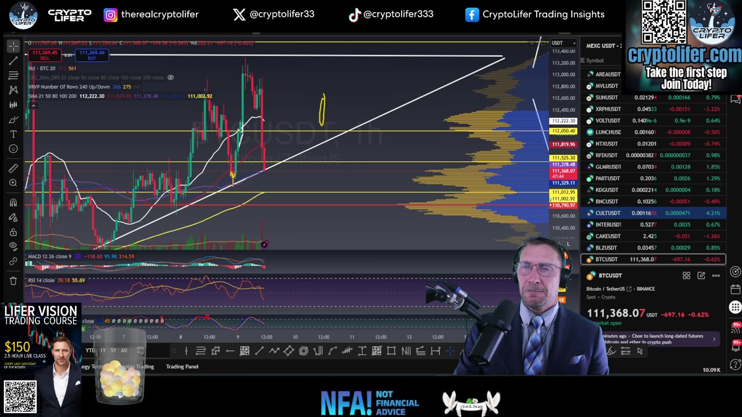Select the ruler measure tool

click(13, 169)
